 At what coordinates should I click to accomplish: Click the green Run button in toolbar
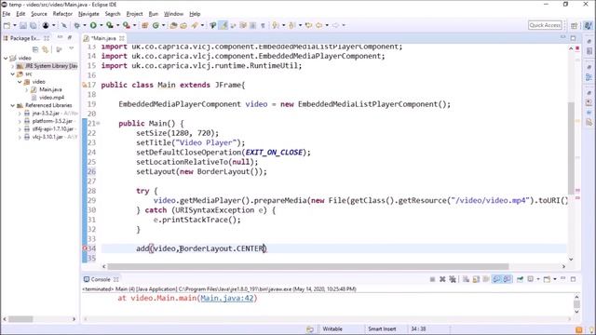[93, 25]
